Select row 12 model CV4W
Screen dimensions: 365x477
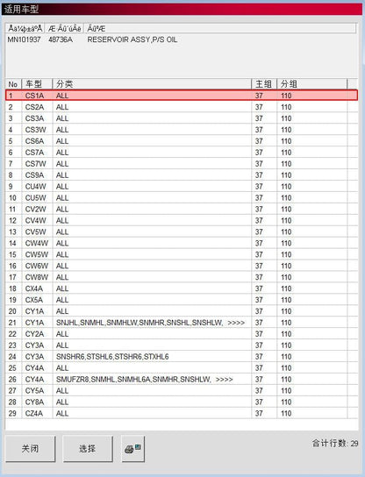182,220
